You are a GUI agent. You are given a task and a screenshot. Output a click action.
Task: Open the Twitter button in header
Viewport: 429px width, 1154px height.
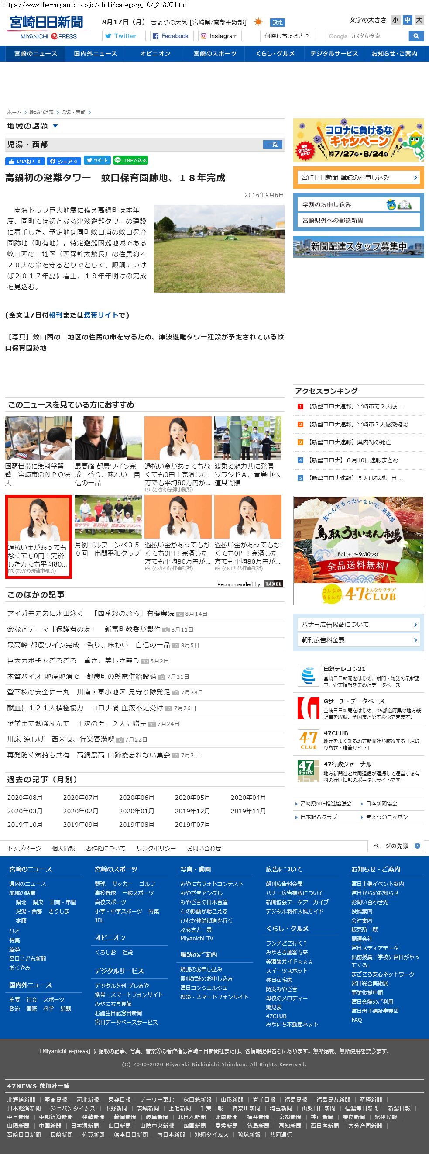[x=124, y=36]
